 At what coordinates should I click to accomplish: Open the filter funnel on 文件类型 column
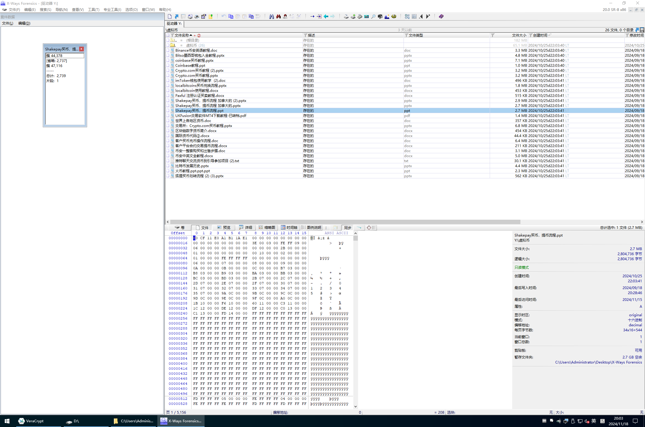pos(406,35)
